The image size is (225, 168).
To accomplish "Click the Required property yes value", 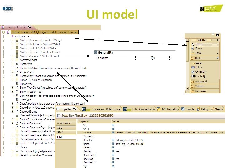I will [117, 159].
